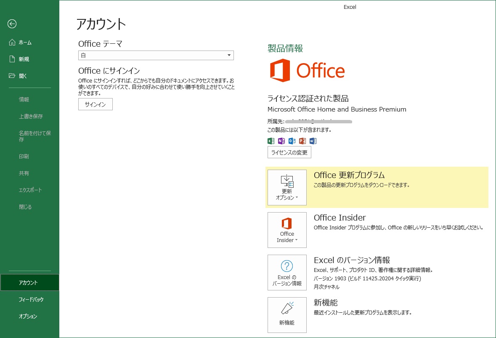Select the アカウント sidebar item
This screenshot has height=338, width=496.
pos(29,282)
